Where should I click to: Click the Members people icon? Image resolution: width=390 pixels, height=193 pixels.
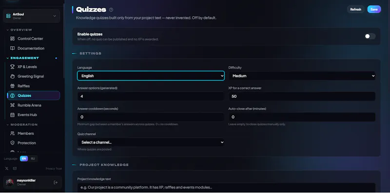coord(12,134)
